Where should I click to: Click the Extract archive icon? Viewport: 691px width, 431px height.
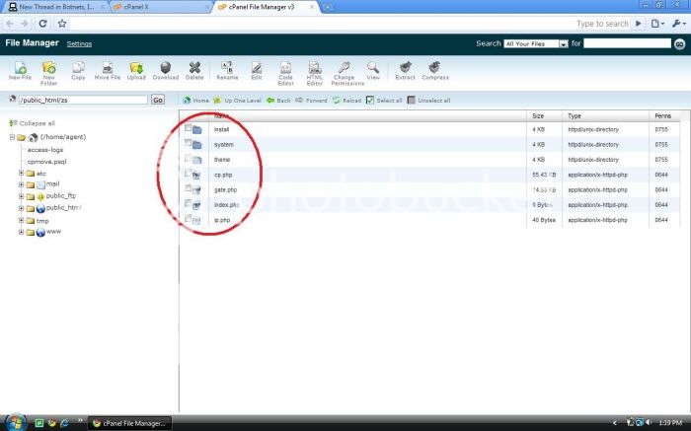(x=405, y=70)
